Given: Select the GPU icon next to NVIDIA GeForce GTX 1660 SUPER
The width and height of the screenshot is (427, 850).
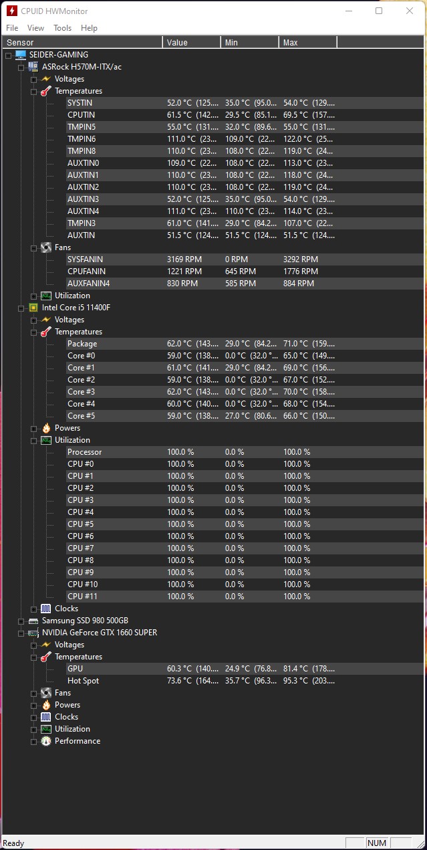Looking at the screenshot, I should click(x=32, y=632).
